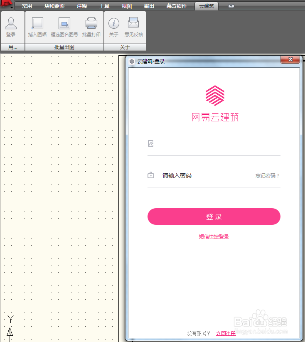Open the 慧奇软件 tab
The image size is (305, 342).
(x=177, y=6)
